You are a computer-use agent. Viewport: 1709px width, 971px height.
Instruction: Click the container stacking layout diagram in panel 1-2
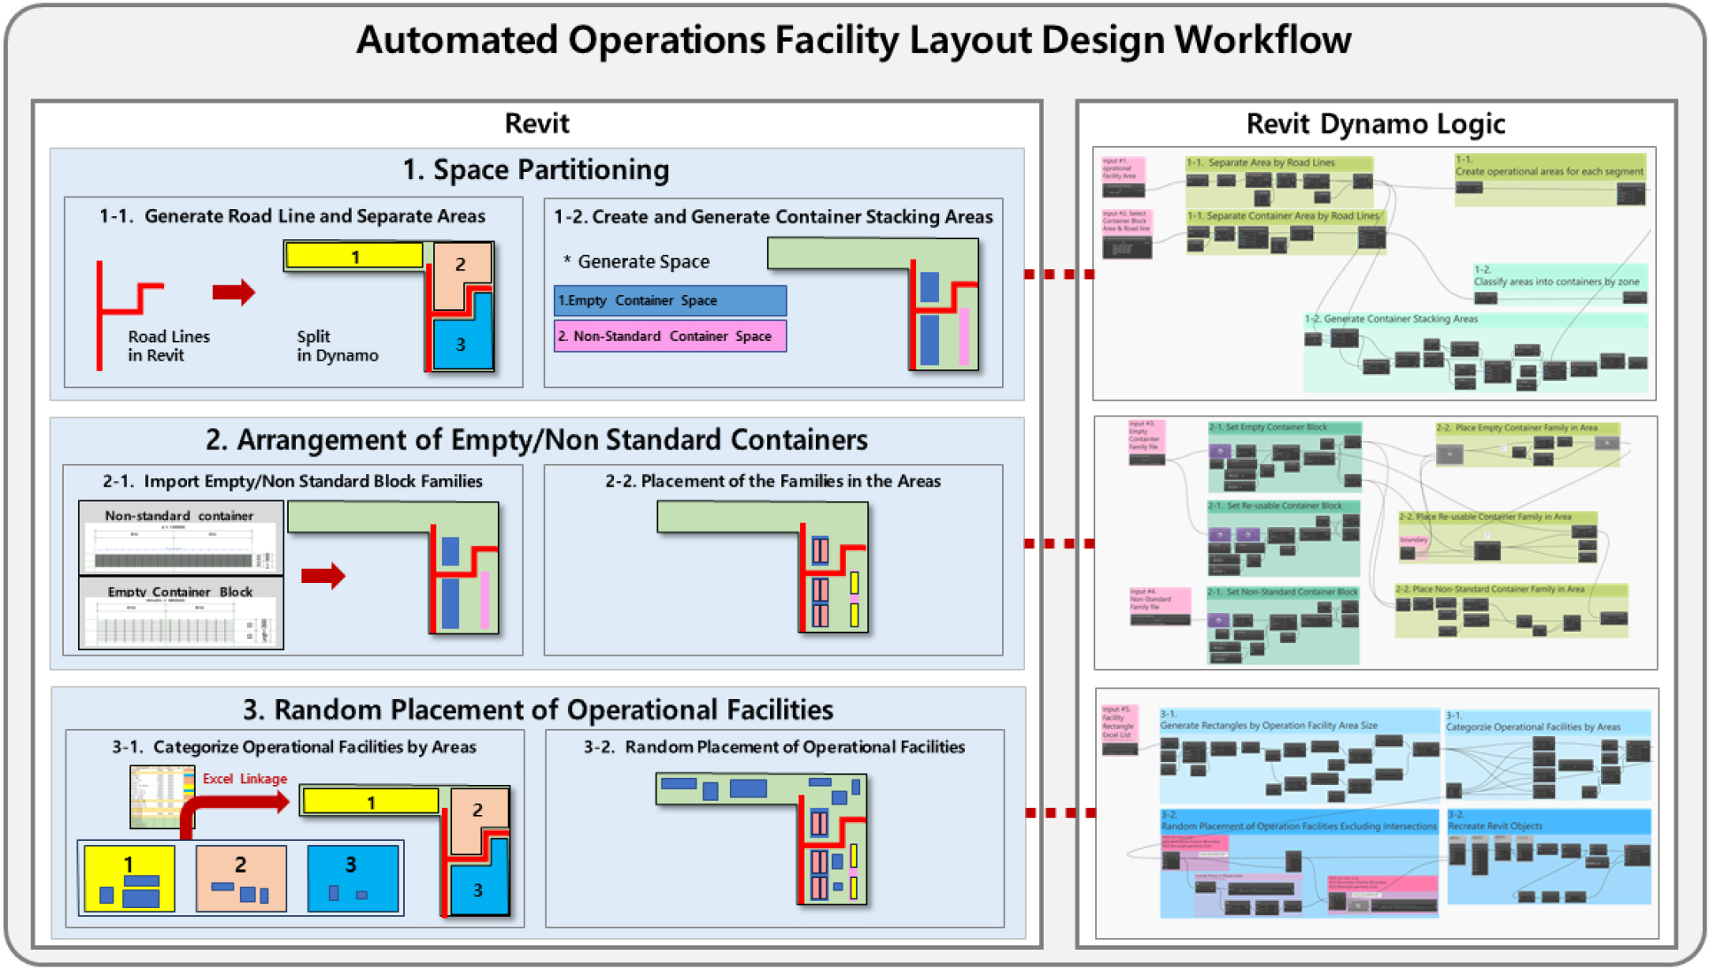(x=874, y=304)
